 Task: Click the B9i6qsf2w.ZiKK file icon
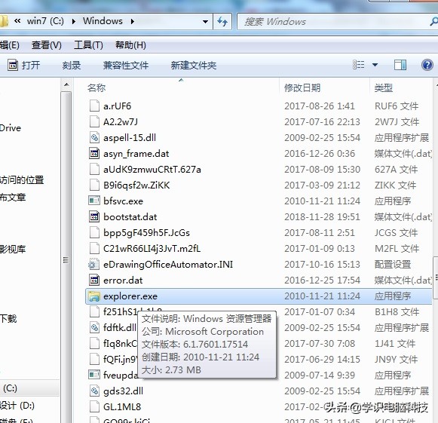point(94,185)
